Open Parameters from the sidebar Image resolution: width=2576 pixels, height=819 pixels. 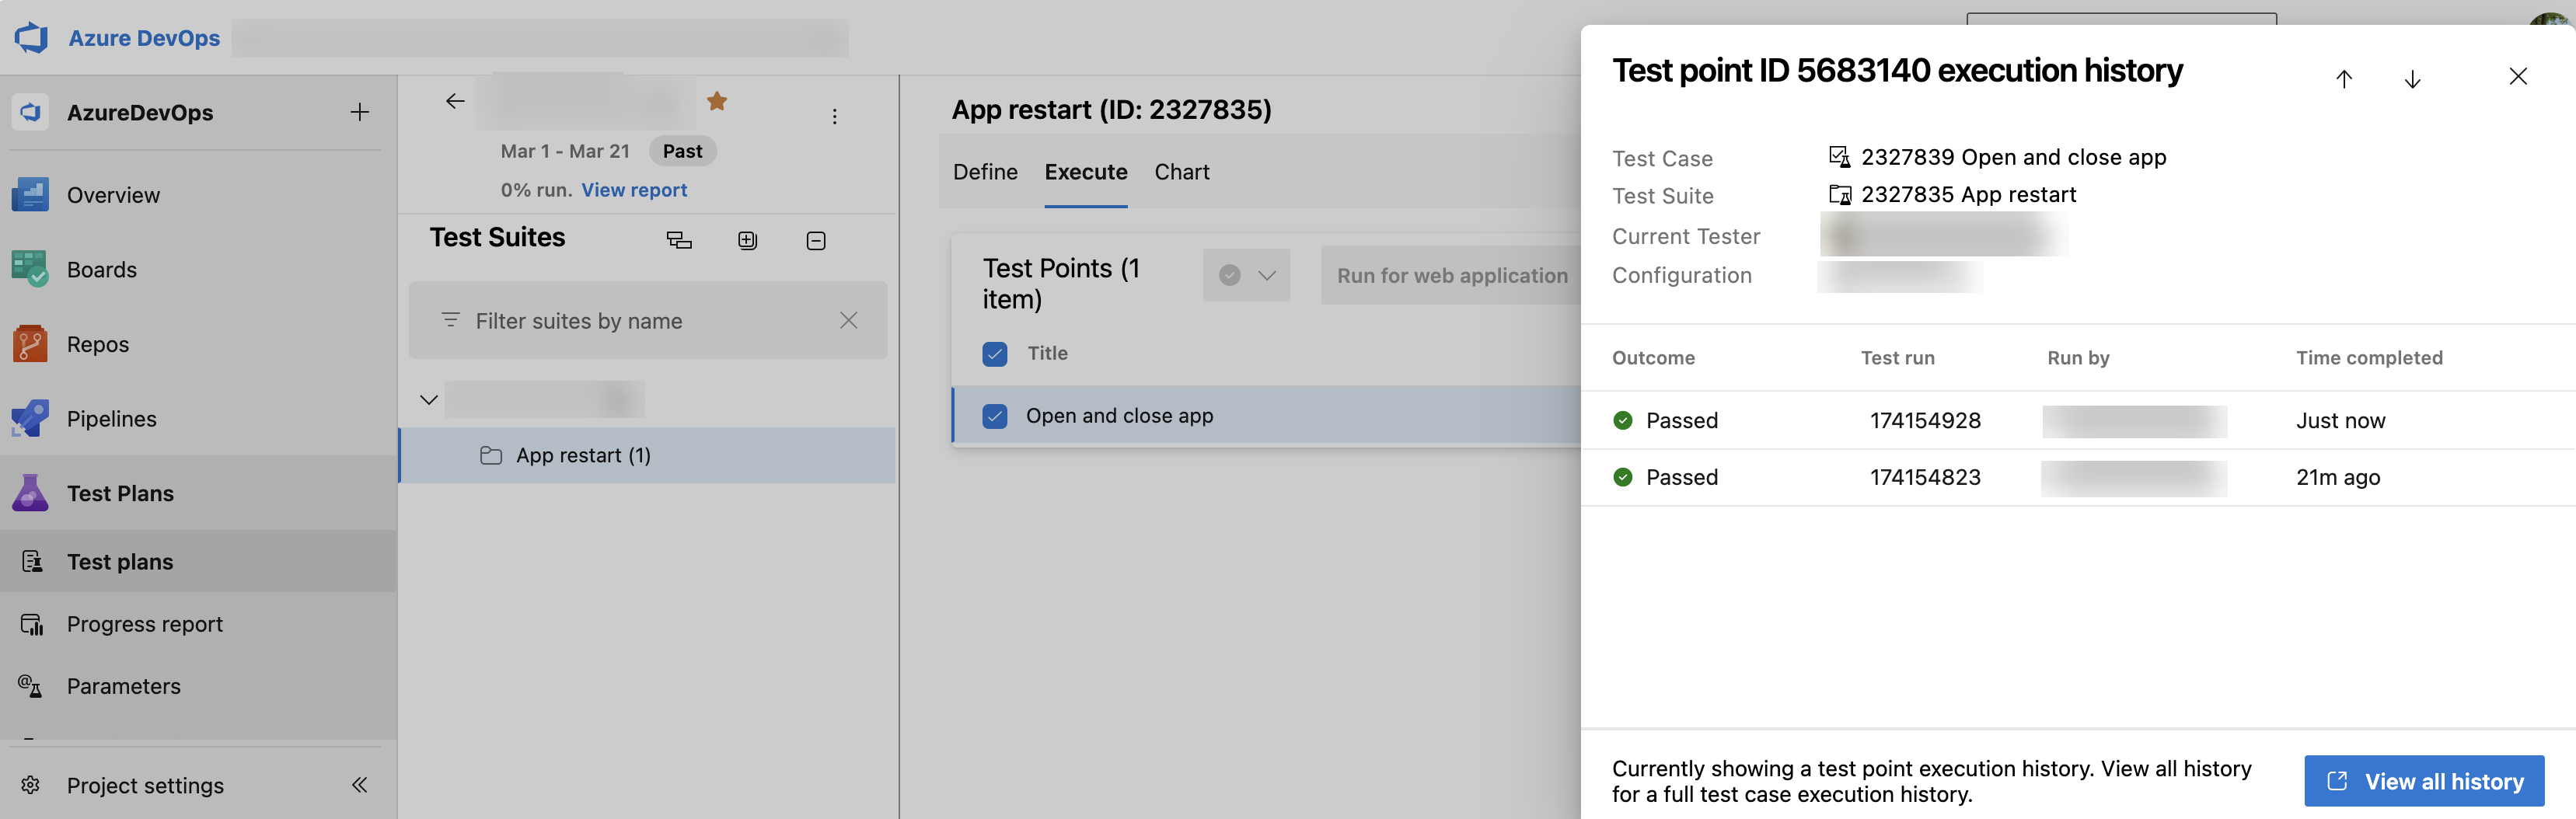(31, 686)
